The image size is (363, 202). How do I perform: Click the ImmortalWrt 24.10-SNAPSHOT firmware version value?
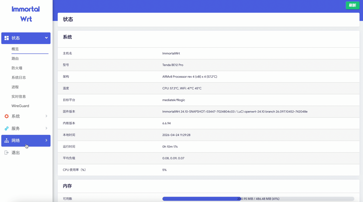(x=235, y=111)
